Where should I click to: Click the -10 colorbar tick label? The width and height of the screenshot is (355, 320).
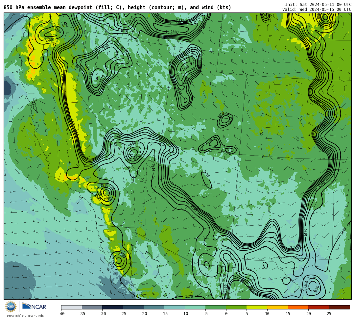(x=184, y=314)
